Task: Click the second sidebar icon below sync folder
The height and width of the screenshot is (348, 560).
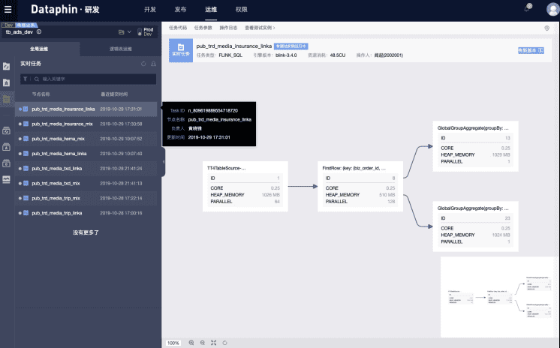Action: (7, 82)
